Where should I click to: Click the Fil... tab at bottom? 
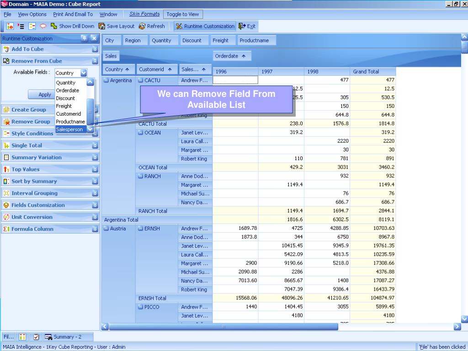click(8, 337)
